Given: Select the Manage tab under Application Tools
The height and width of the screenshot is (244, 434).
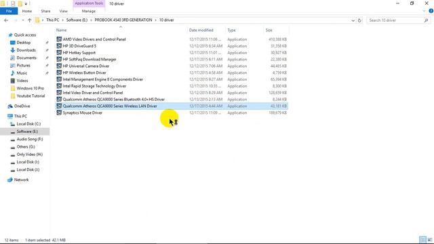Looking at the screenshot, I should coord(89,11).
